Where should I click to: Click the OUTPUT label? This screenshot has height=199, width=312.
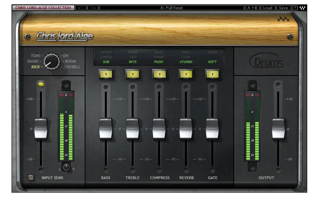tap(266, 178)
